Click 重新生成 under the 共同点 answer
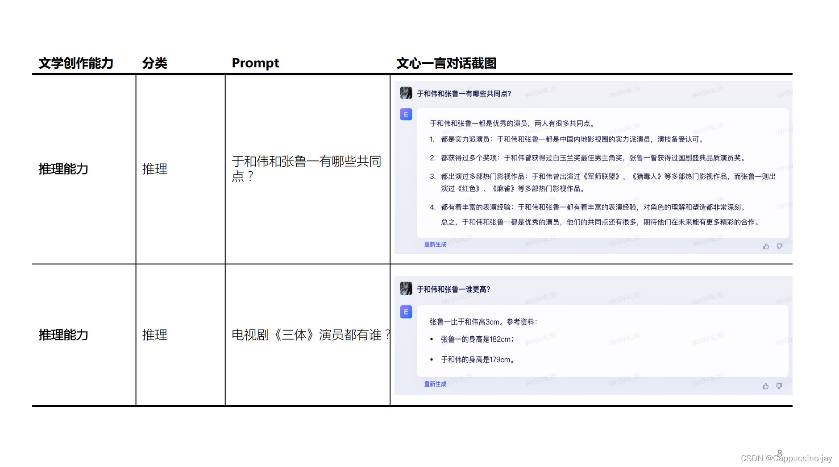Viewport: 839px width, 467px height. coord(435,244)
